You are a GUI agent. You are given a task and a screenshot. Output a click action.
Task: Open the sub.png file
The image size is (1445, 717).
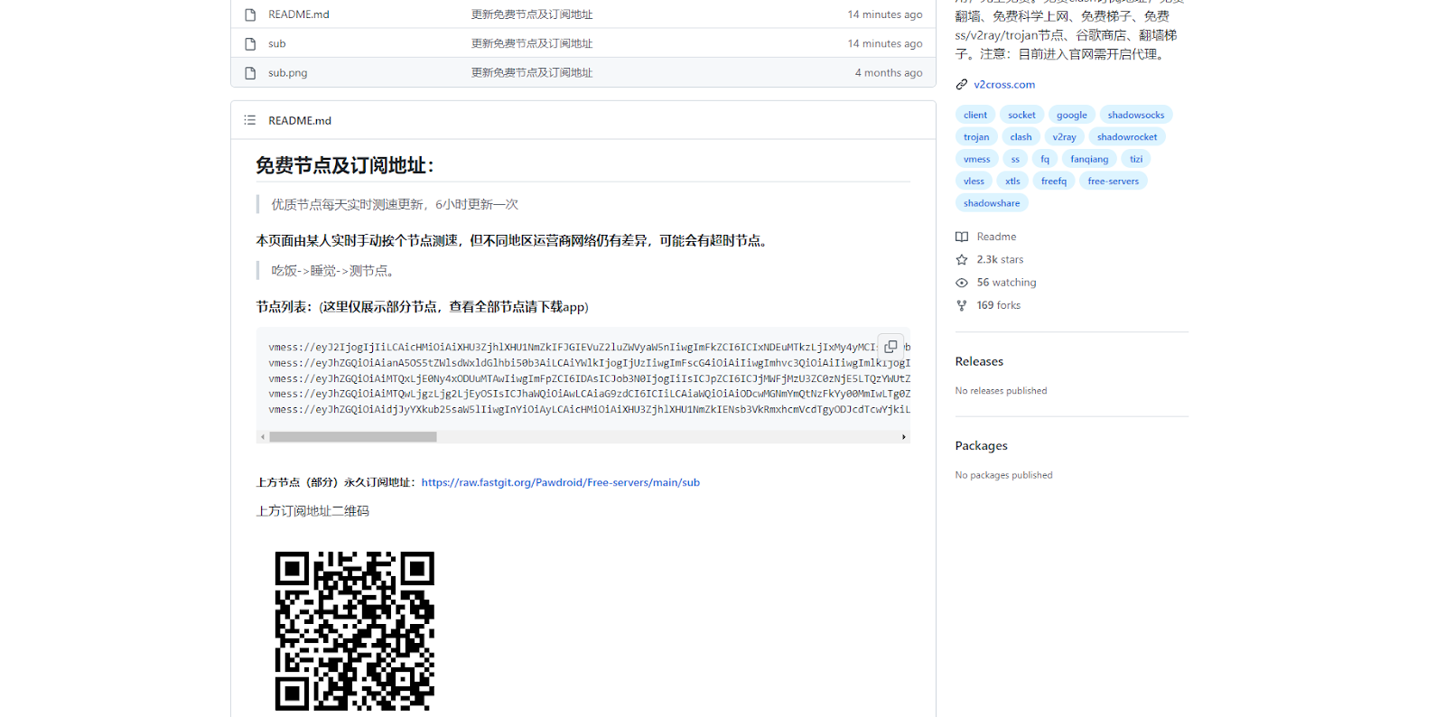[287, 72]
